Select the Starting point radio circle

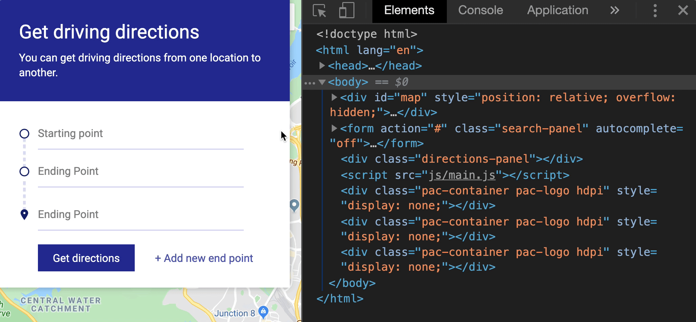click(x=24, y=134)
